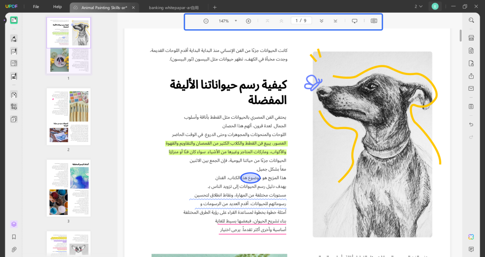Screen dimensions: 485x257
Task: Switch to the banking whitepapar-ar tab
Action: [x=173, y=8]
